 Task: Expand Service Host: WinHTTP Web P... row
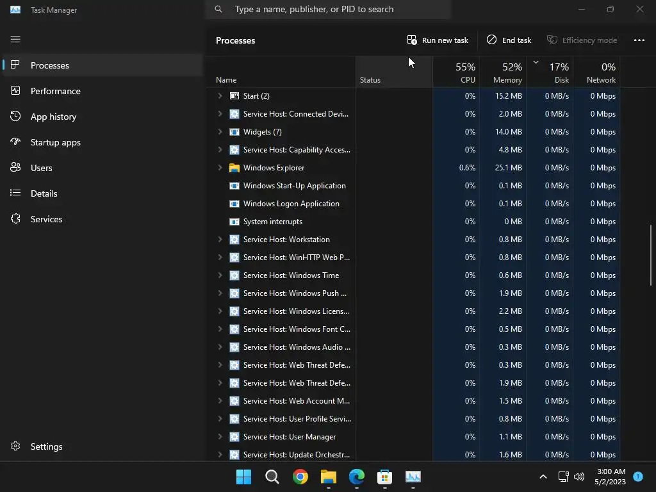tap(220, 258)
